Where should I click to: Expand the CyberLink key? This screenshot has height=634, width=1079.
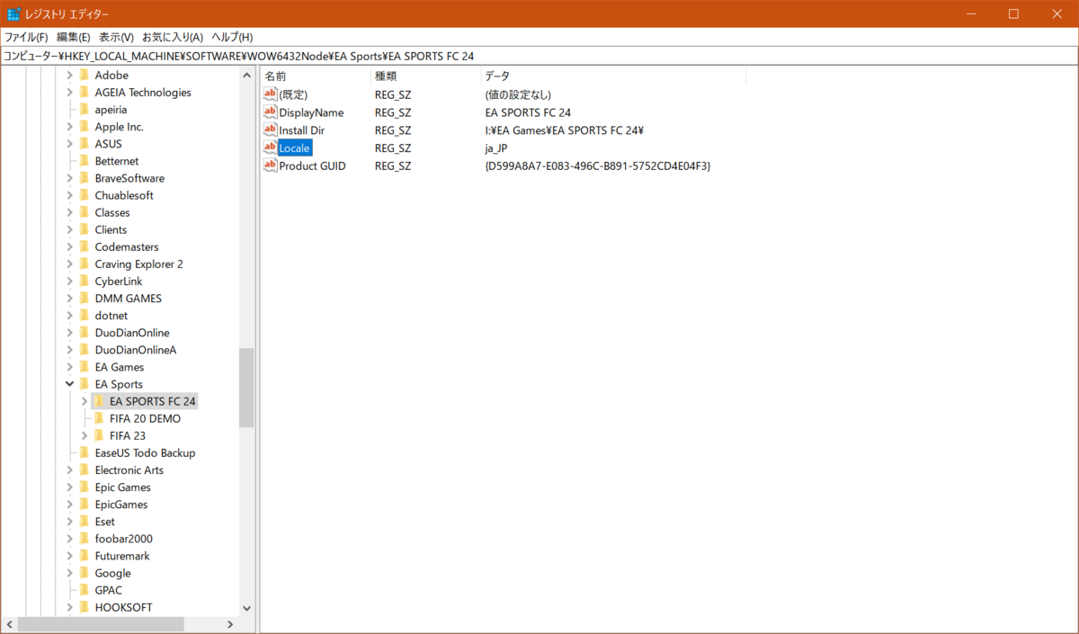tap(69, 281)
